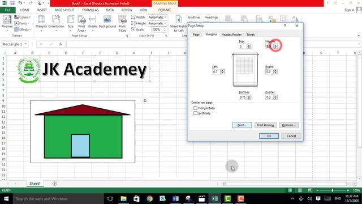Adjust the Bottom margin spinner
The image size is (362, 204).
249,97
